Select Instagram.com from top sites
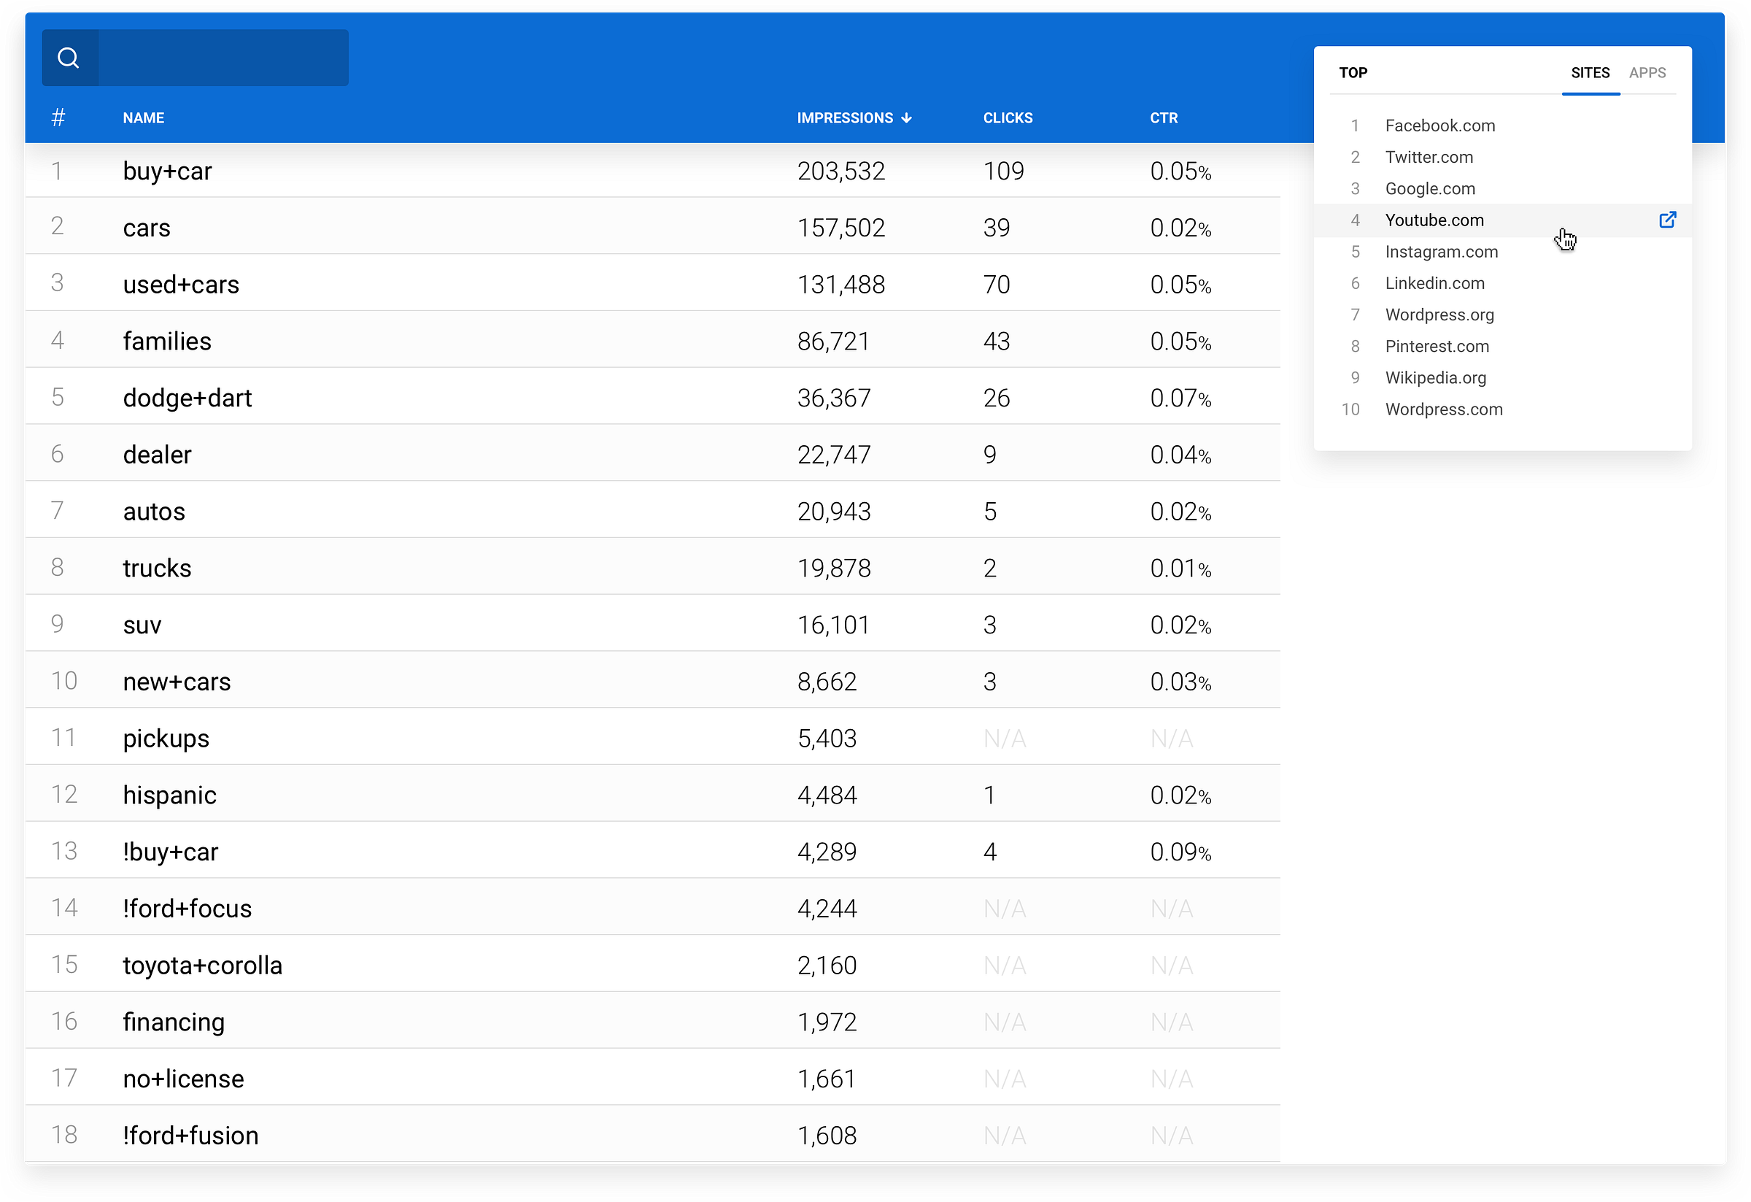1751x1202 pixels. coord(1441,252)
